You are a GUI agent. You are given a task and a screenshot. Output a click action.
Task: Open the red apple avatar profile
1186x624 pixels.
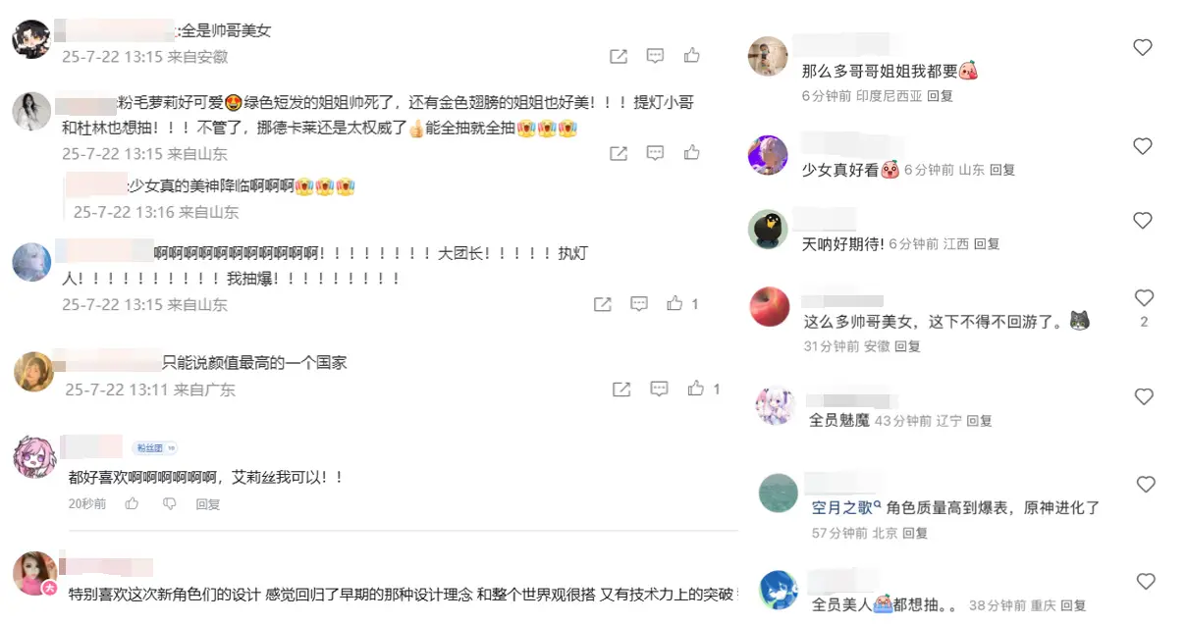(x=770, y=307)
